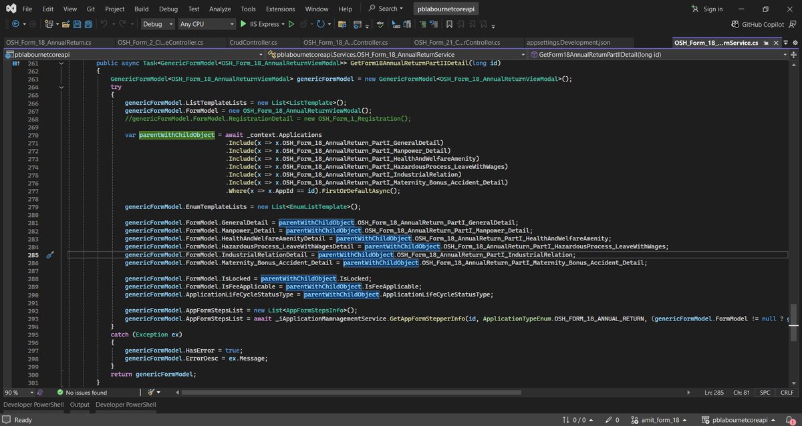The height and width of the screenshot is (426, 802).
Task: Open the Extensions menu
Action: click(x=279, y=9)
